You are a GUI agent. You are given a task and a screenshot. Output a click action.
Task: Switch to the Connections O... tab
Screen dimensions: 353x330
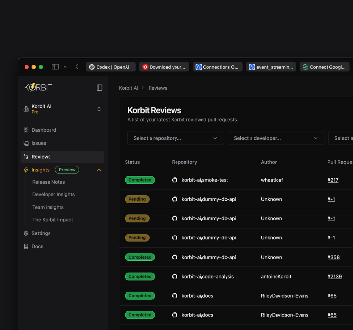(218, 67)
